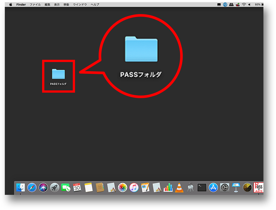Launch VLC traffic cone icon
This screenshot has height=210, width=276.
(179, 187)
